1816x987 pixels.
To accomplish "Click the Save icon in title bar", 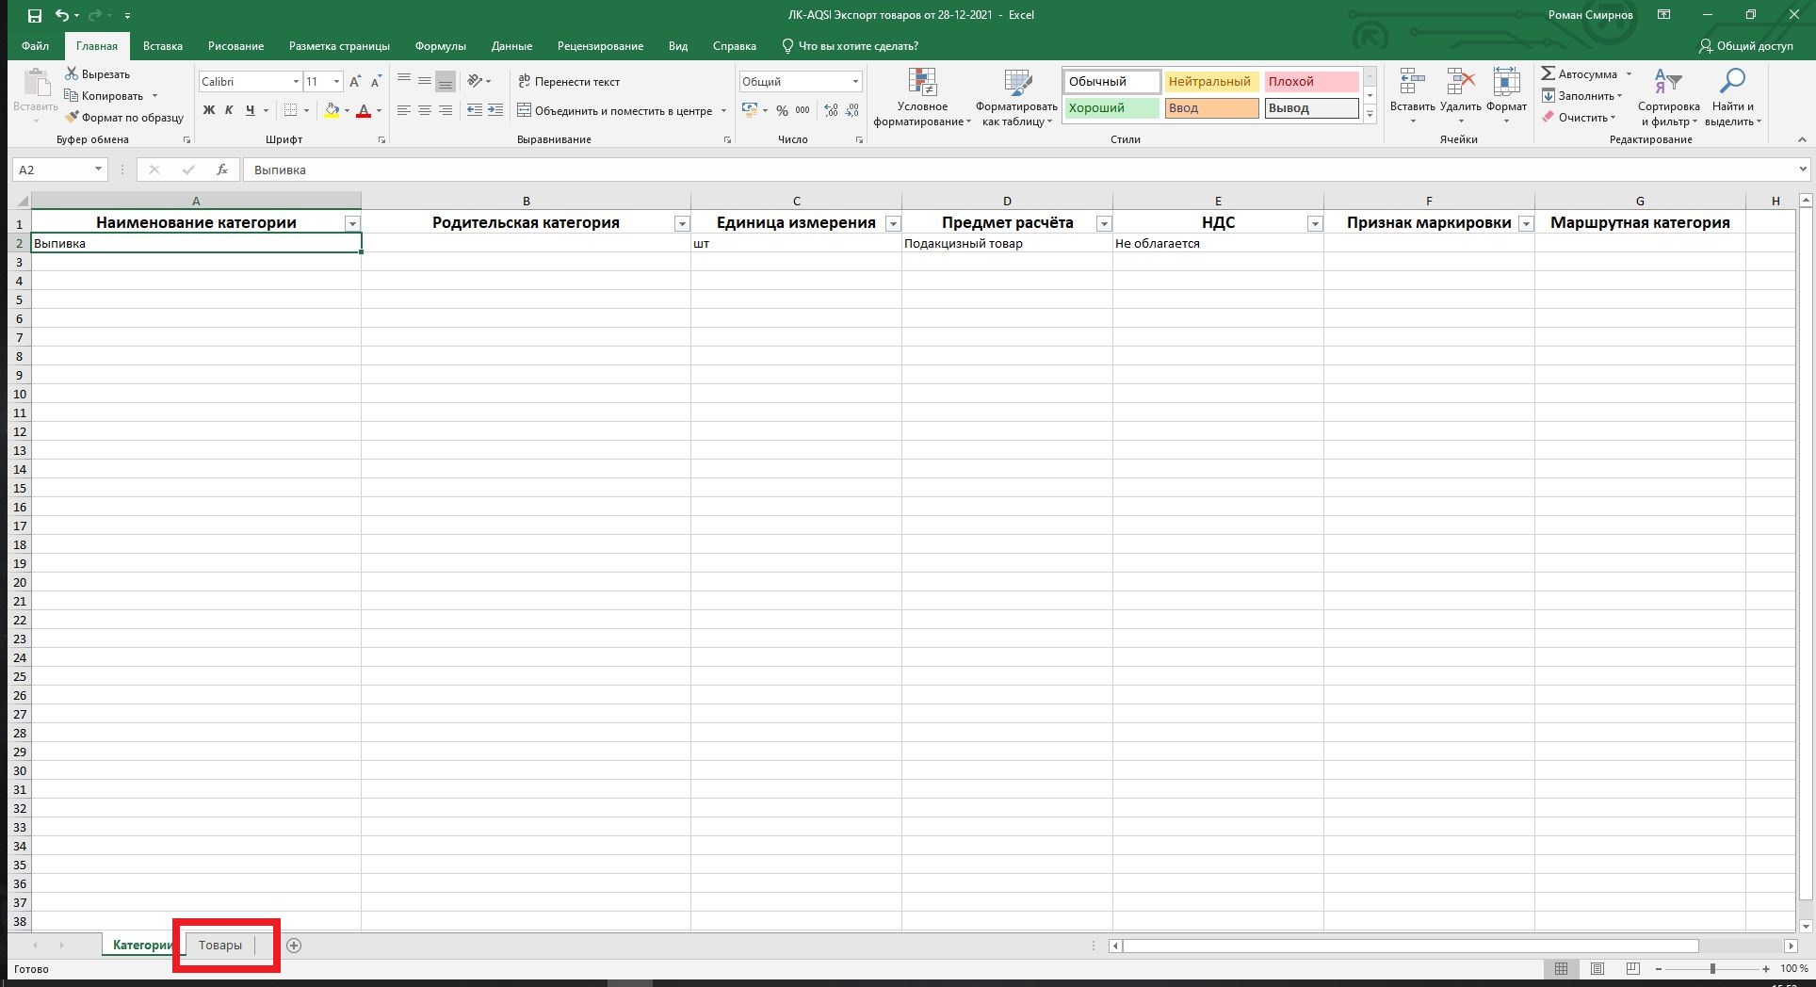I will click(34, 15).
